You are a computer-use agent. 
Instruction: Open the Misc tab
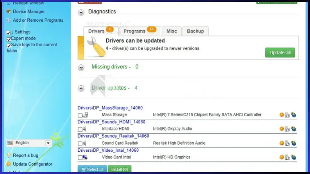pyautogui.click(x=171, y=31)
